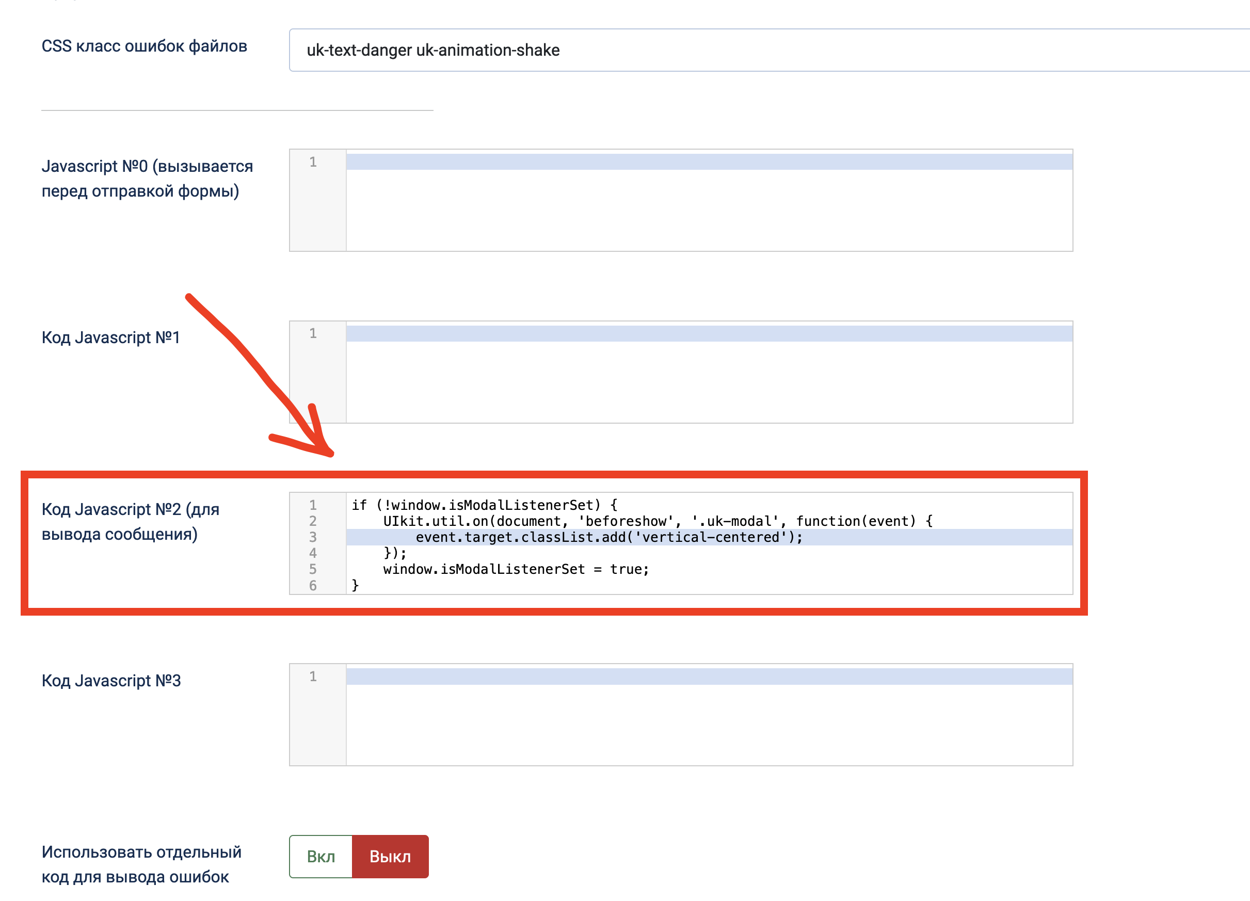Click inside the Код Javascript №3 editor

pyautogui.click(x=709, y=715)
